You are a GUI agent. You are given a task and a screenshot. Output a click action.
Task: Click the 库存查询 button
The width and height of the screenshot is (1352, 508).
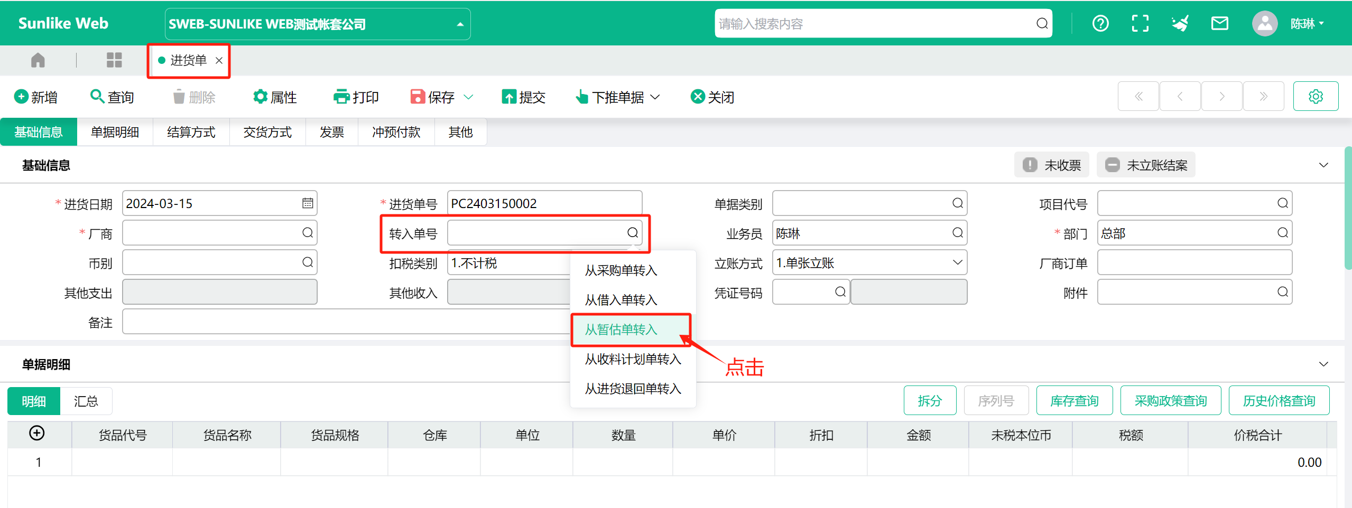point(1075,401)
